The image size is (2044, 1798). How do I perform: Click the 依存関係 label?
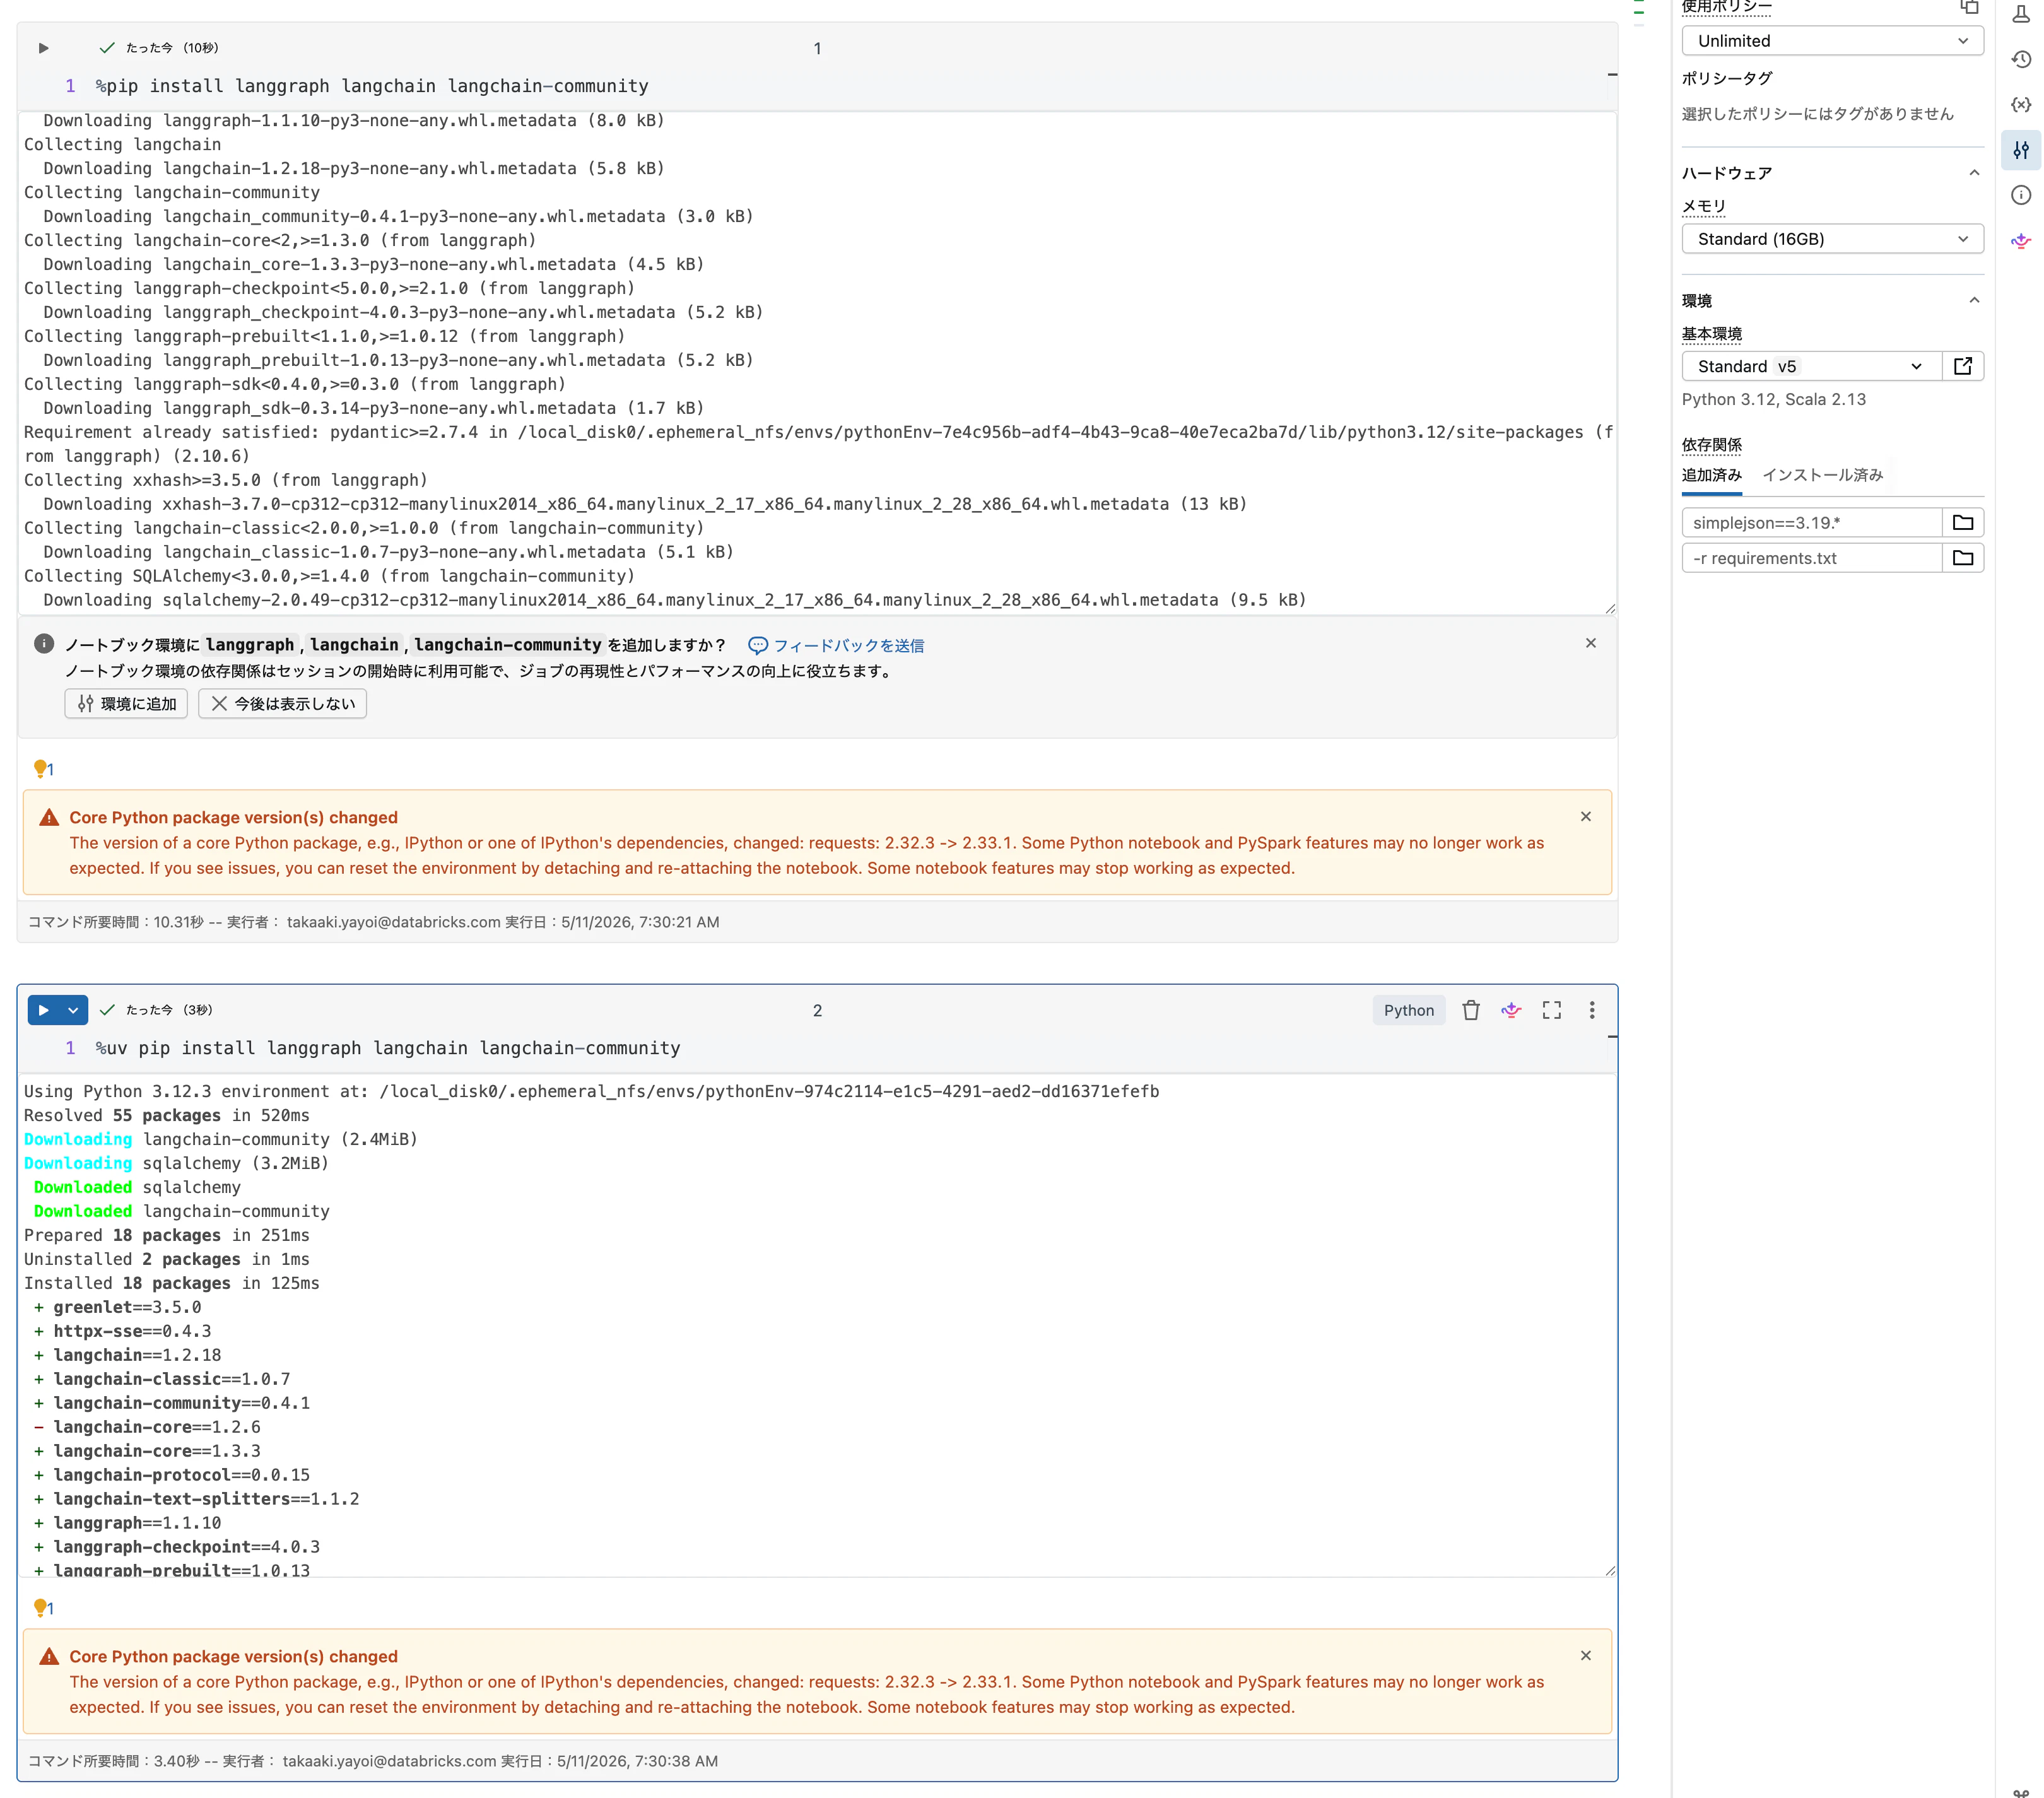click(1711, 444)
